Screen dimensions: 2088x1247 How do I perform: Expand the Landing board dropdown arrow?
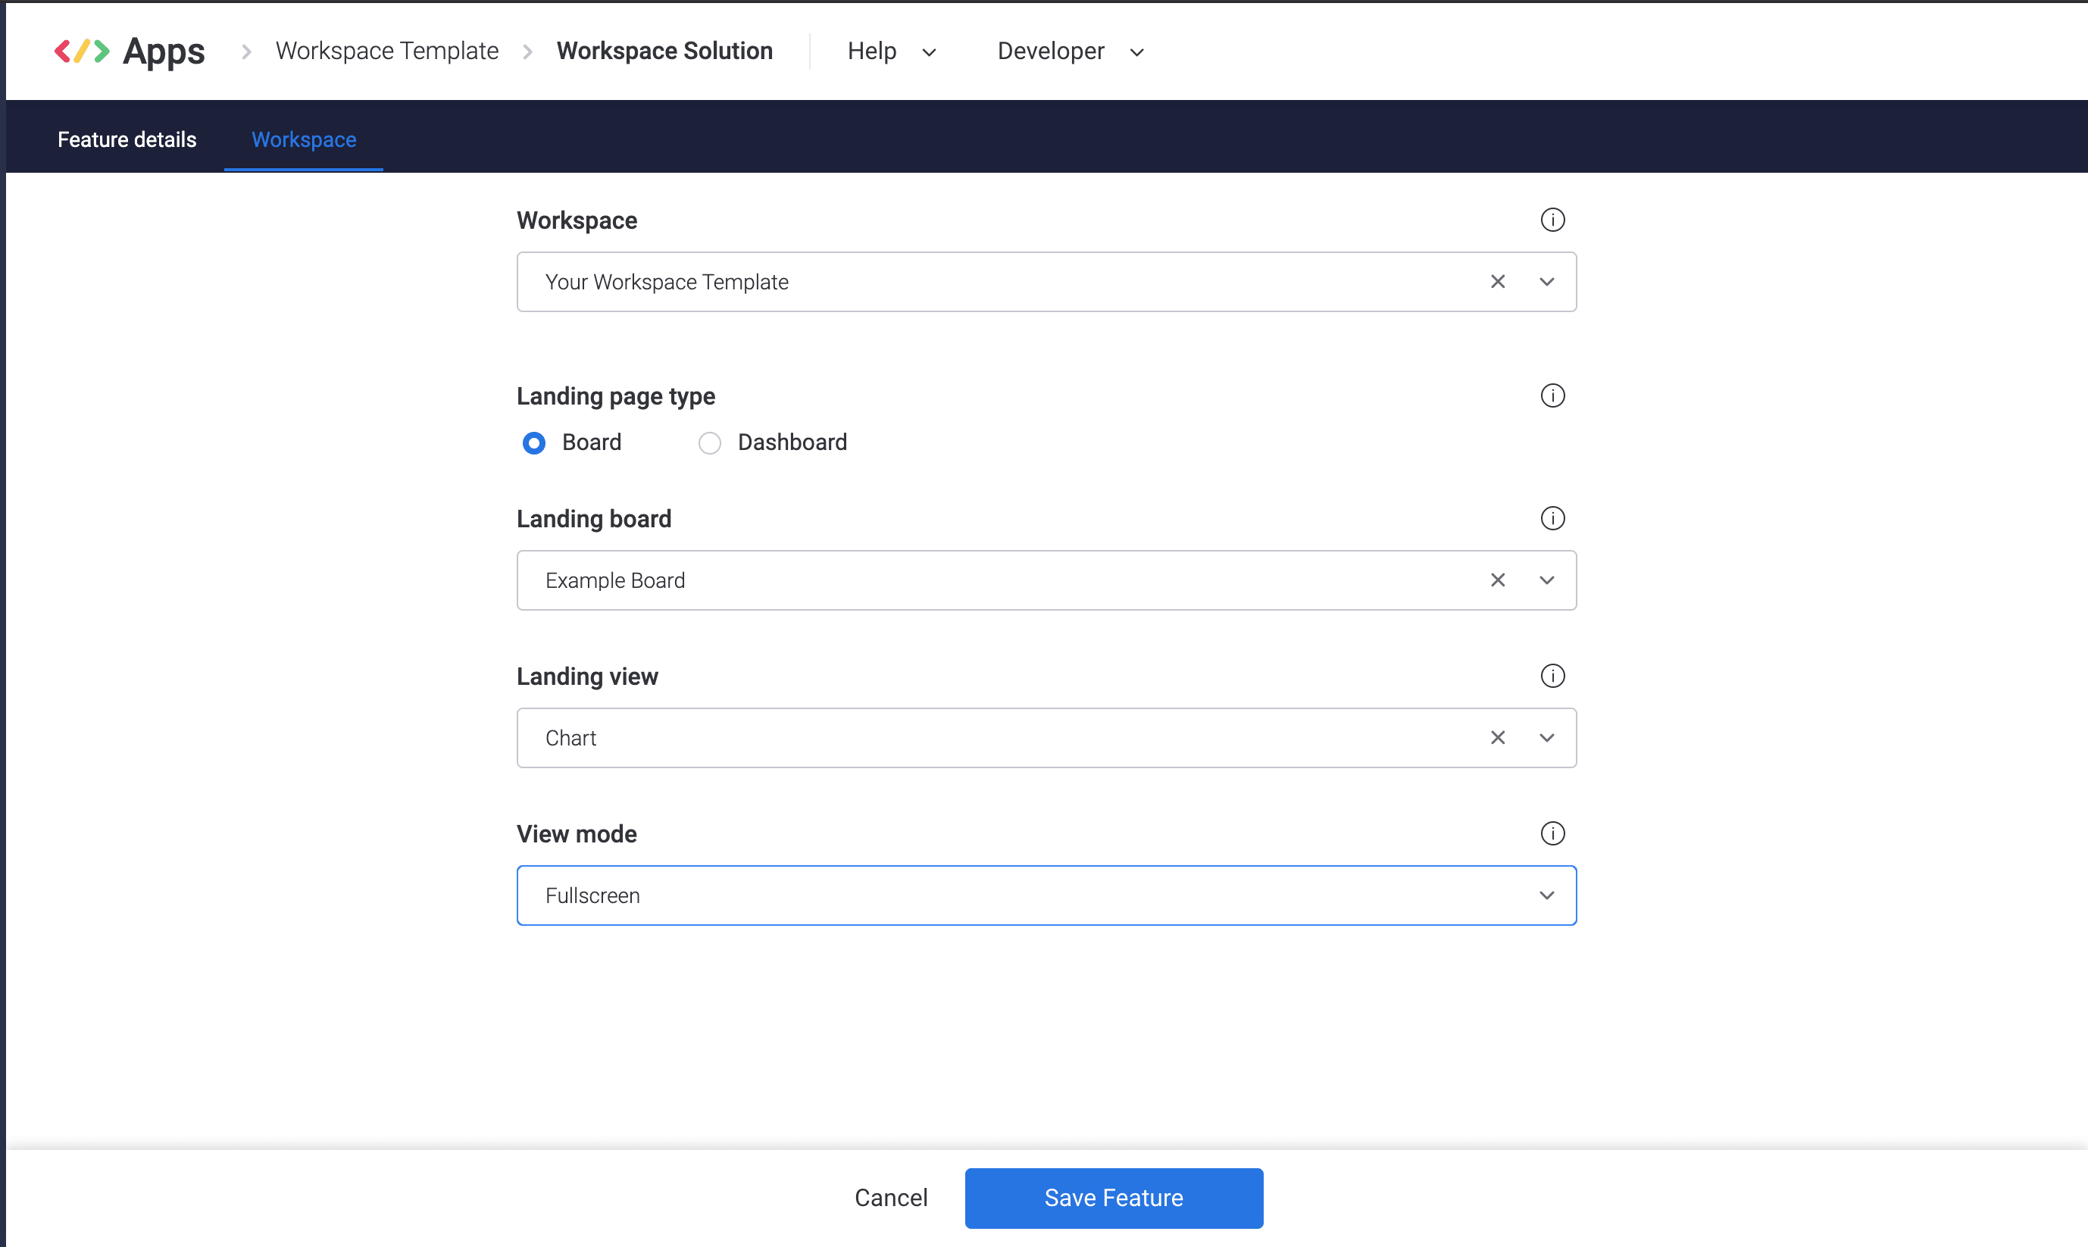tap(1546, 580)
